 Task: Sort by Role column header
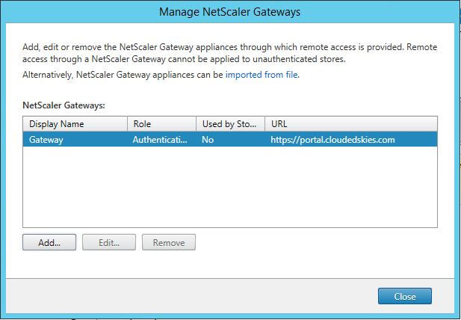tap(161, 124)
